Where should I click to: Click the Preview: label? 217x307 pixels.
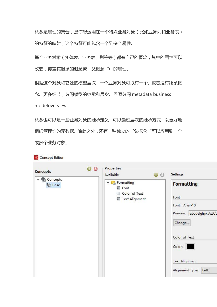click(179, 213)
